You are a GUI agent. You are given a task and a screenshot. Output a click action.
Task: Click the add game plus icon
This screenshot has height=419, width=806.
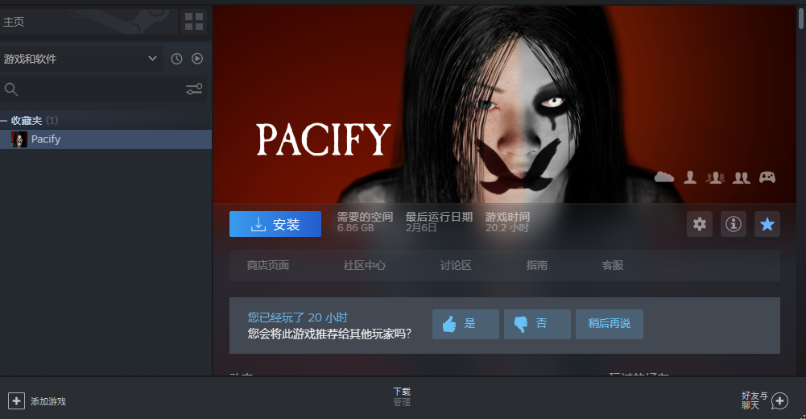(16, 400)
